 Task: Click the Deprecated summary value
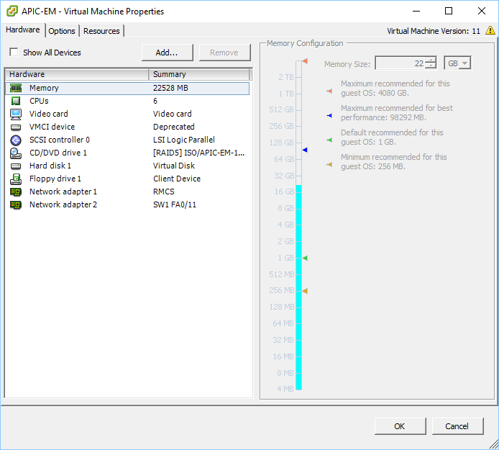coord(174,127)
